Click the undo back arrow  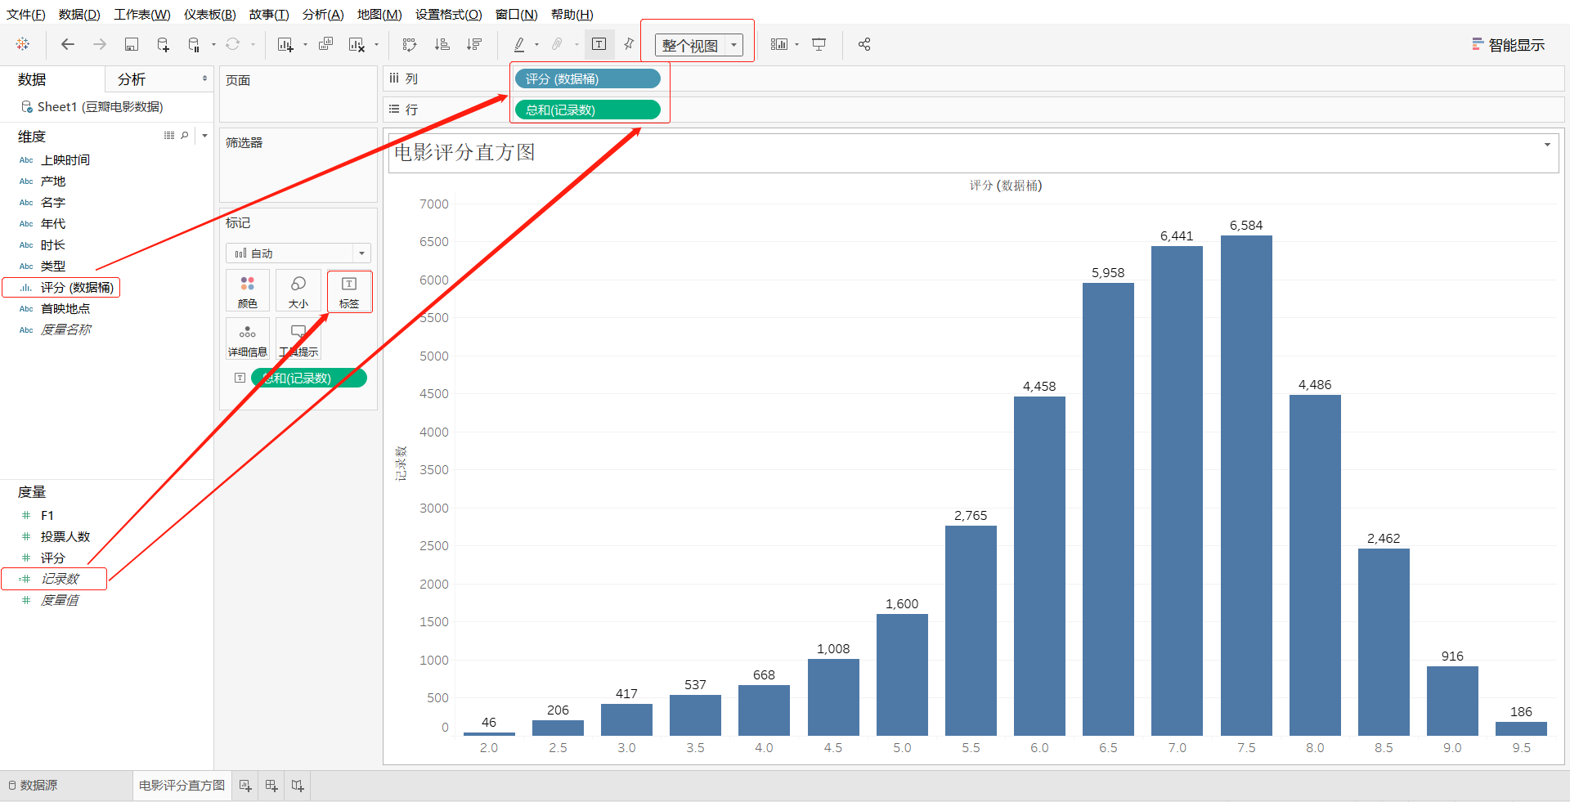[68, 44]
